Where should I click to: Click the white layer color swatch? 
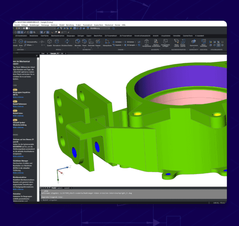click(x=27, y=28)
